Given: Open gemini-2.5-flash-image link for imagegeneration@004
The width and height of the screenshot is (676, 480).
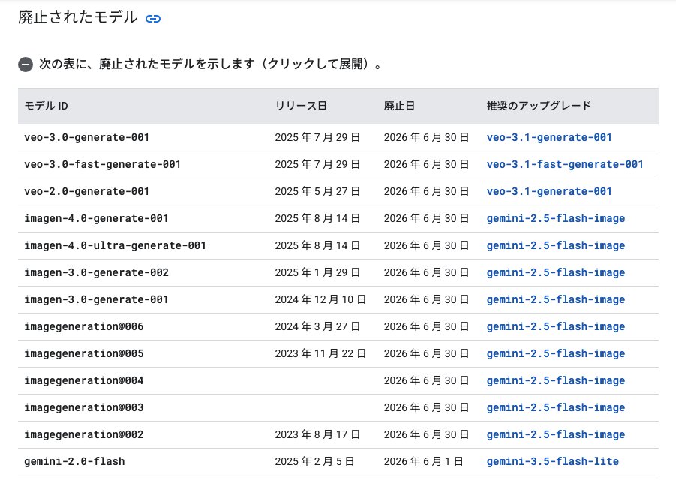Looking at the screenshot, I should [x=556, y=380].
